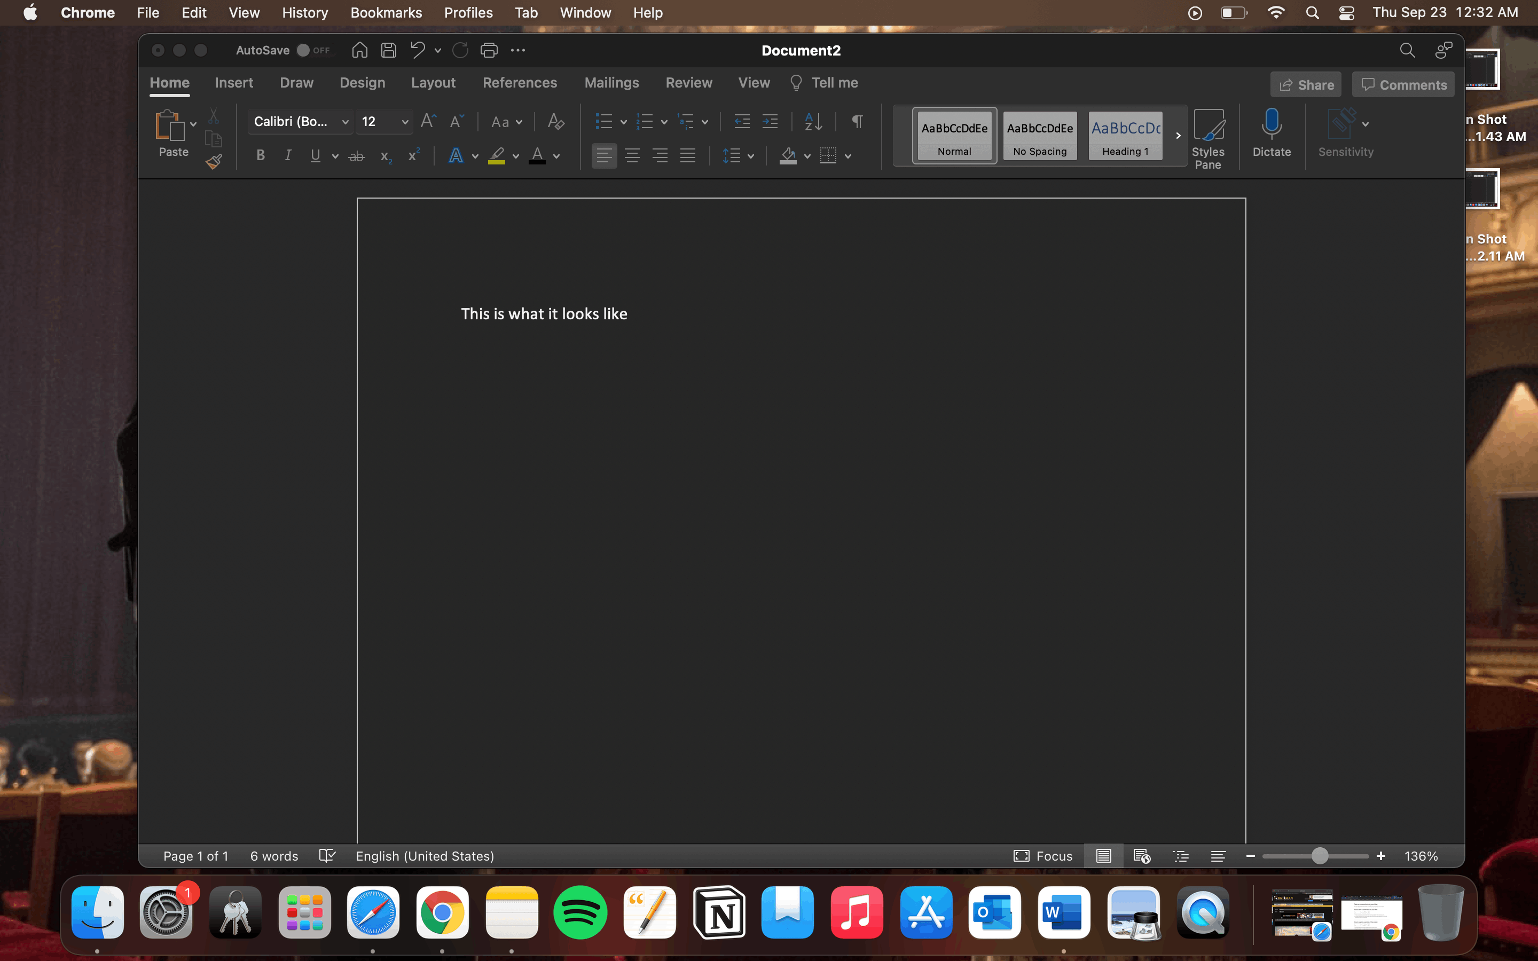Click the zoom slider handle
Viewport: 1538px width, 961px height.
(x=1320, y=856)
